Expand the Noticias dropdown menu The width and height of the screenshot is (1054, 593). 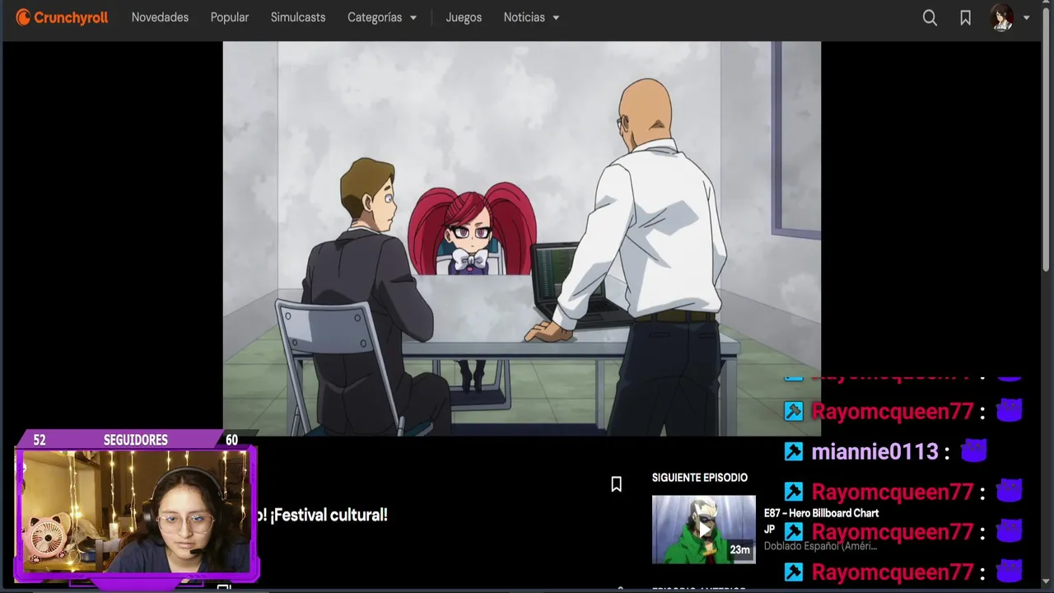point(531,17)
